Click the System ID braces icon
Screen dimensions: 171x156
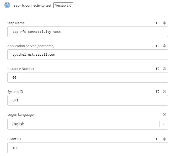[x=158, y=92]
